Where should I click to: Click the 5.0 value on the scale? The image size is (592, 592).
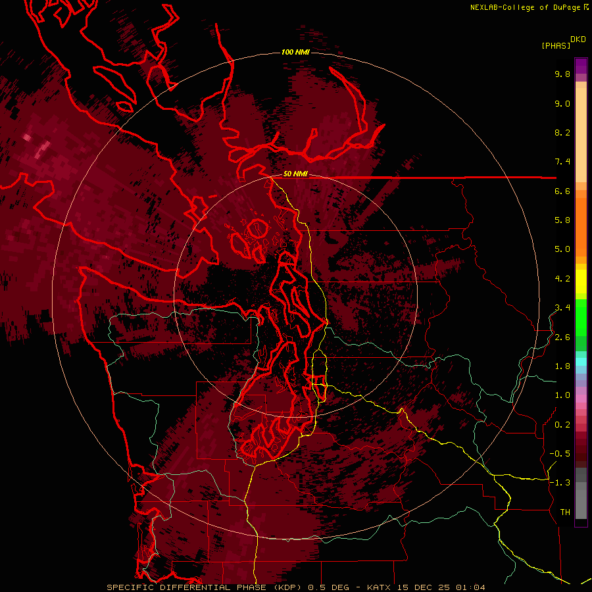coord(562,249)
